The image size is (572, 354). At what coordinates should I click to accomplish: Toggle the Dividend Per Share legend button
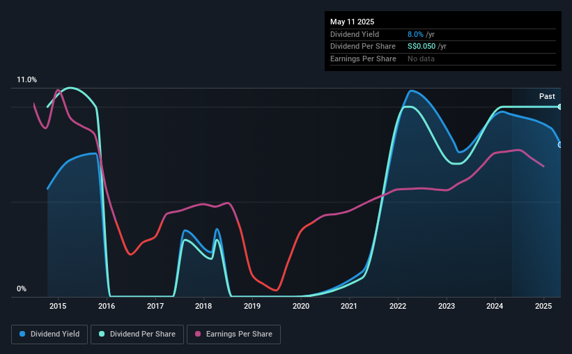tap(137, 334)
